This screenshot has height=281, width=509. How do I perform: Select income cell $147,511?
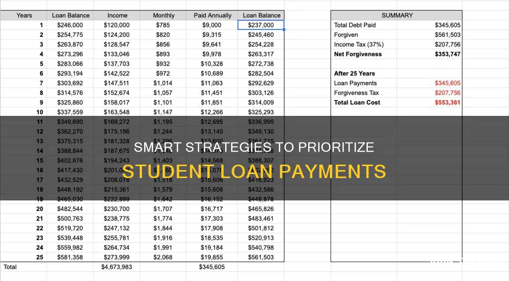[116, 83]
